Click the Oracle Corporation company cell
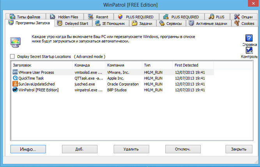 click(123, 84)
